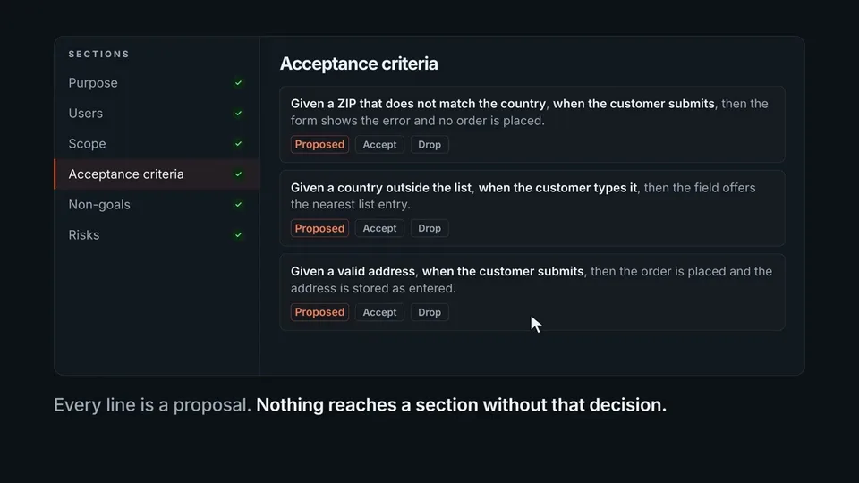This screenshot has width=859, height=483.
Task: Drop the country outside the list criterion
Action: (x=429, y=228)
